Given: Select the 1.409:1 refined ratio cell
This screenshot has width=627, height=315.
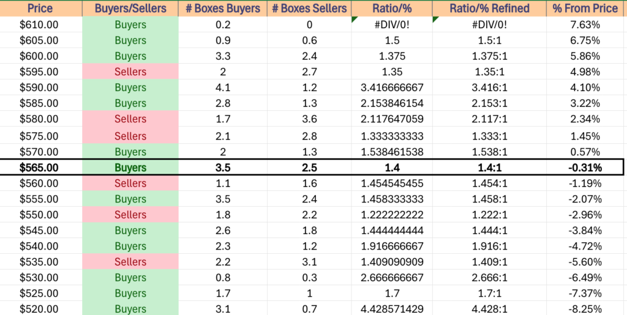Looking at the screenshot, I should click(489, 262).
